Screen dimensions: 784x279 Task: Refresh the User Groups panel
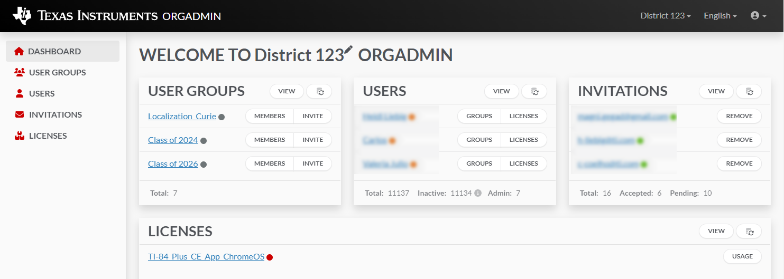[x=319, y=91]
